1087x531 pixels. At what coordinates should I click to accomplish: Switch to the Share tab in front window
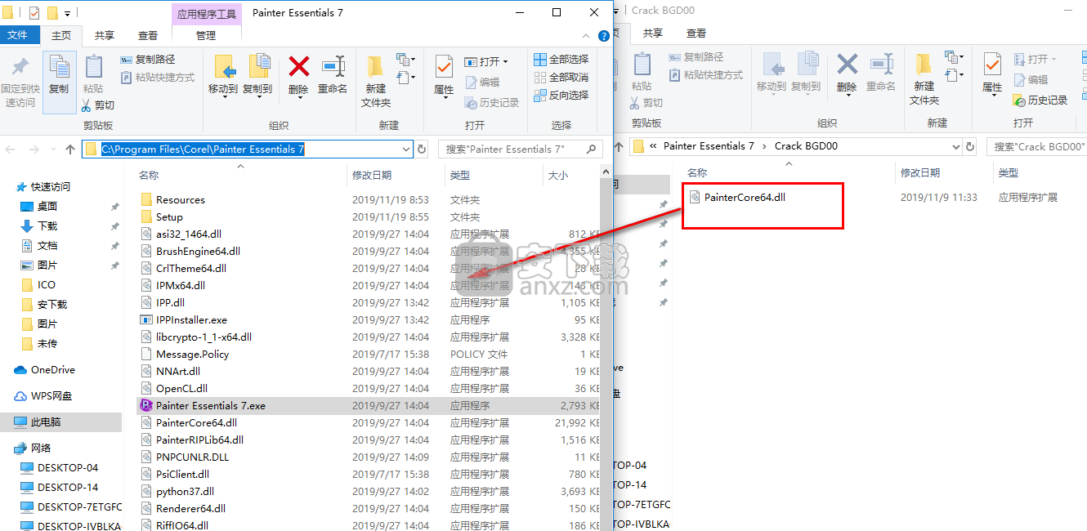pos(105,35)
